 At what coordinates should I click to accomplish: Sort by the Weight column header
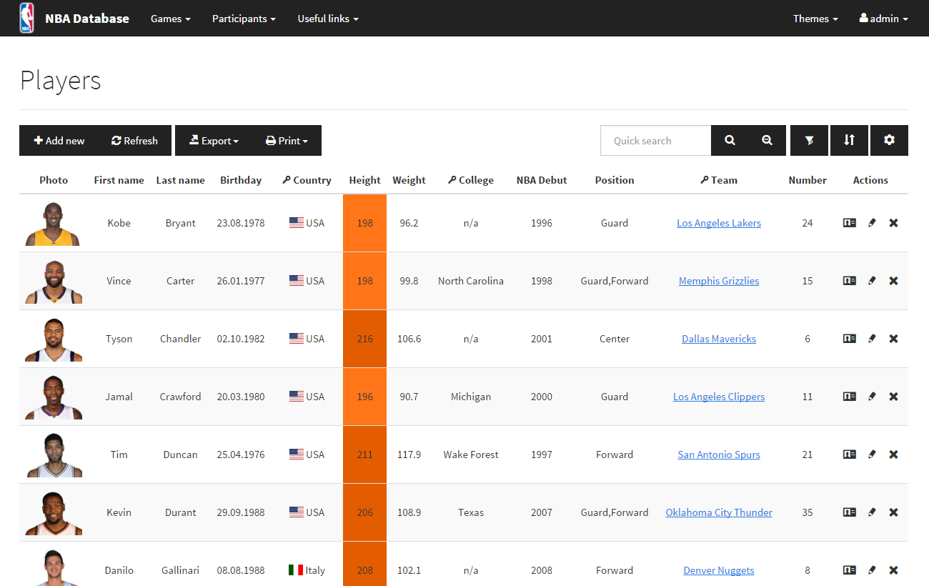409,180
